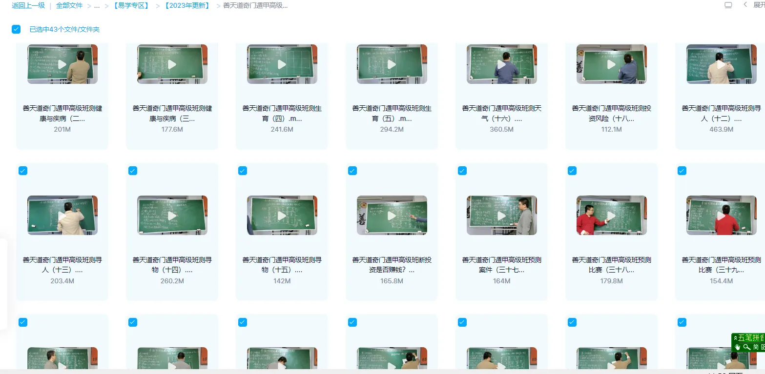This screenshot has height=374, width=765.
Task: Play the 测寻物（十四） video via its play icon
Action: [x=172, y=216]
